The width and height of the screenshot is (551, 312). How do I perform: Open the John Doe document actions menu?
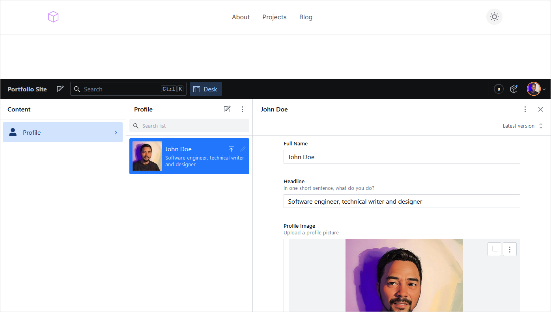point(525,109)
